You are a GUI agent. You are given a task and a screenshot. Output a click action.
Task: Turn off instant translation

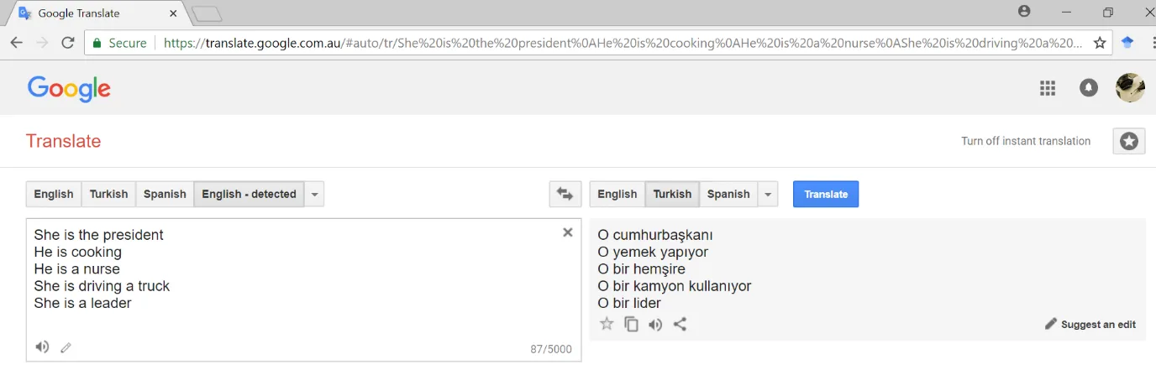click(x=1026, y=141)
